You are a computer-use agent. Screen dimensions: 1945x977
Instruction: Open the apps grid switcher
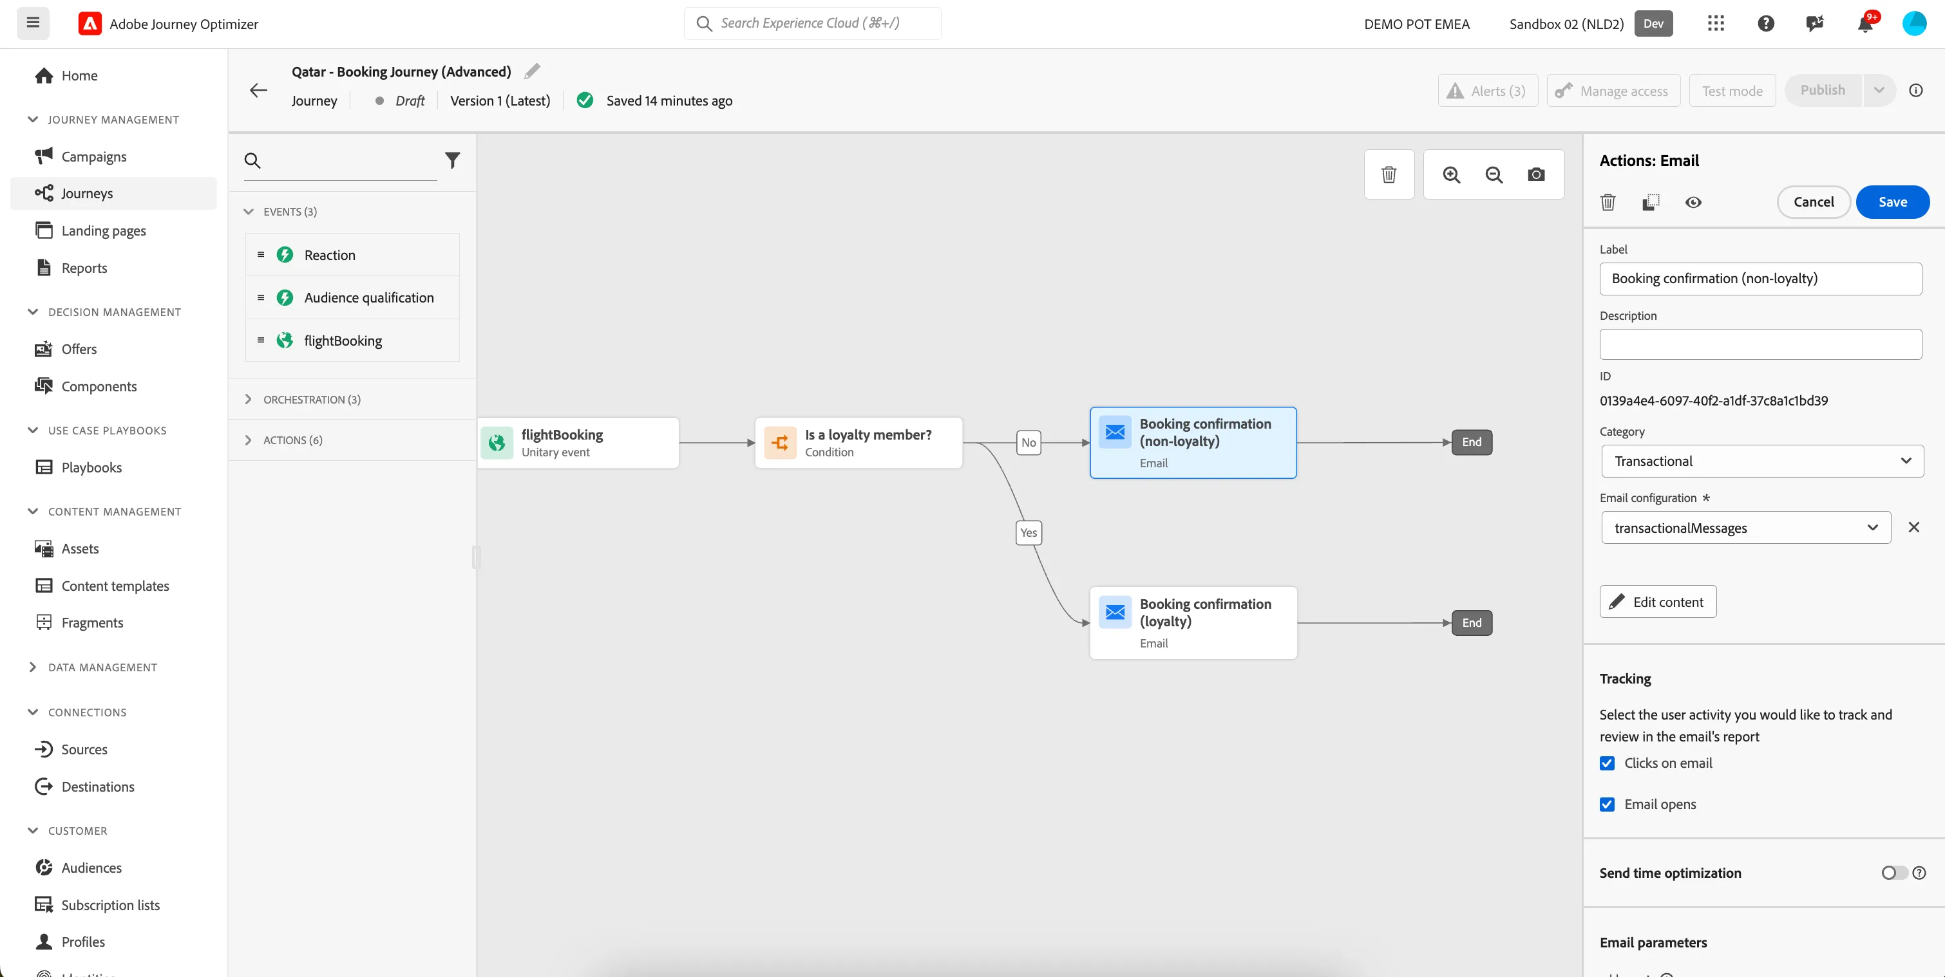pyautogui.click(x=1716, y=23)
